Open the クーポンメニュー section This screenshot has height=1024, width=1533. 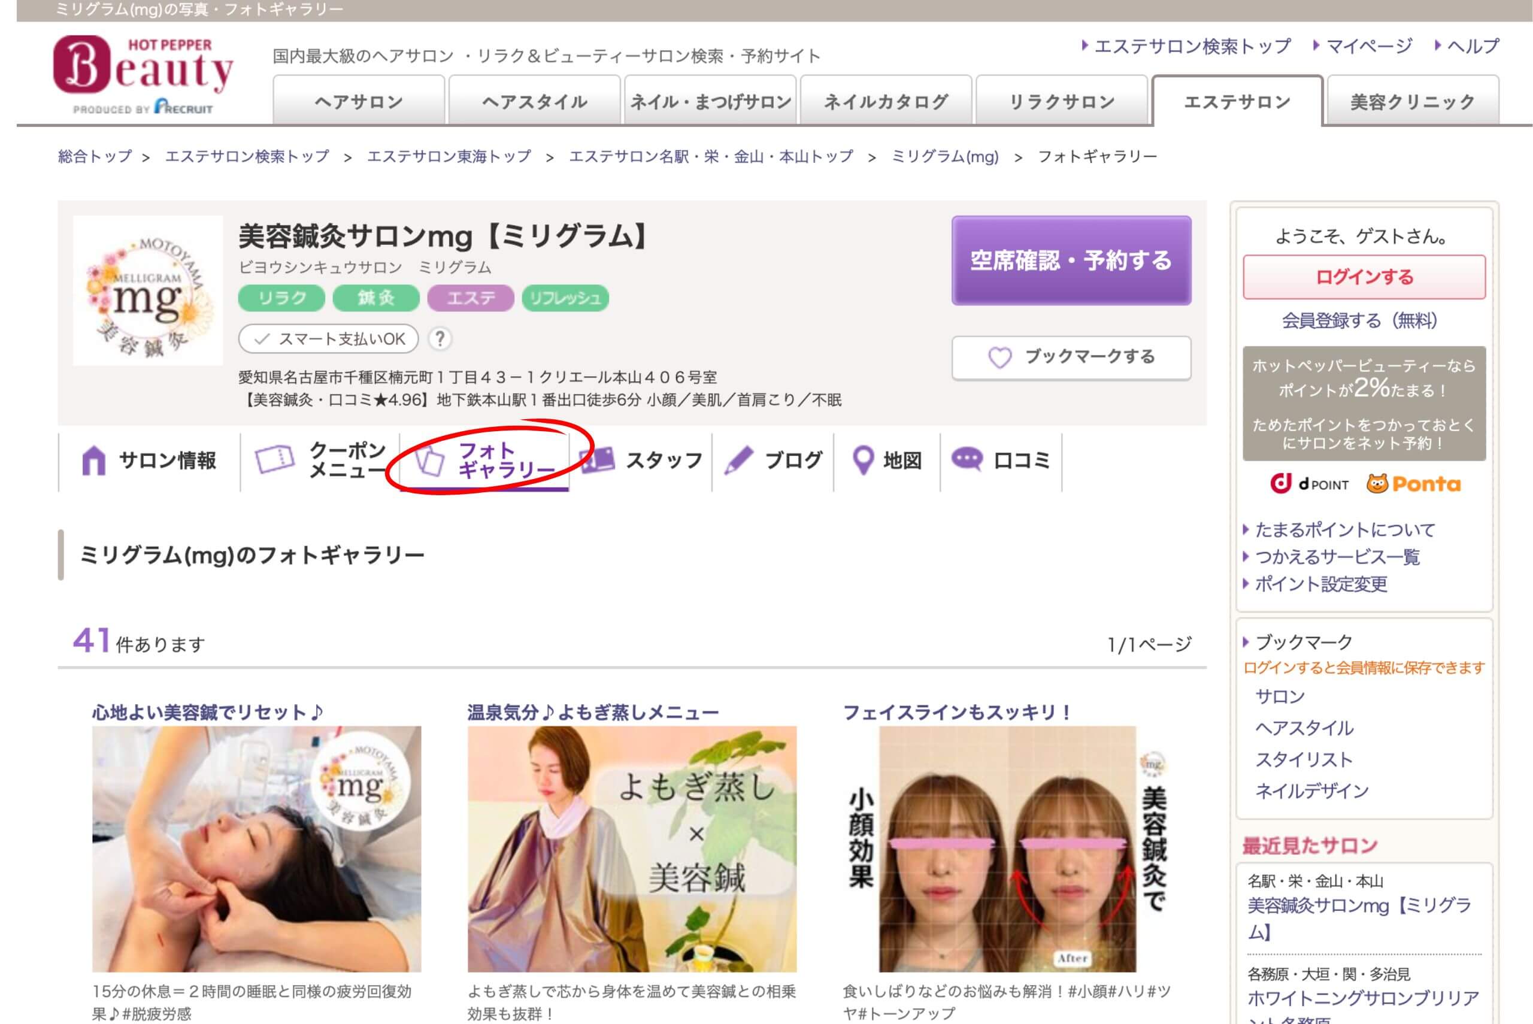click(x=320, y=461)
